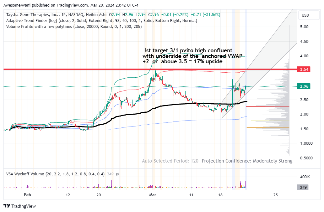Click the TradingView logo at the bottom

(x=20, y=206)
